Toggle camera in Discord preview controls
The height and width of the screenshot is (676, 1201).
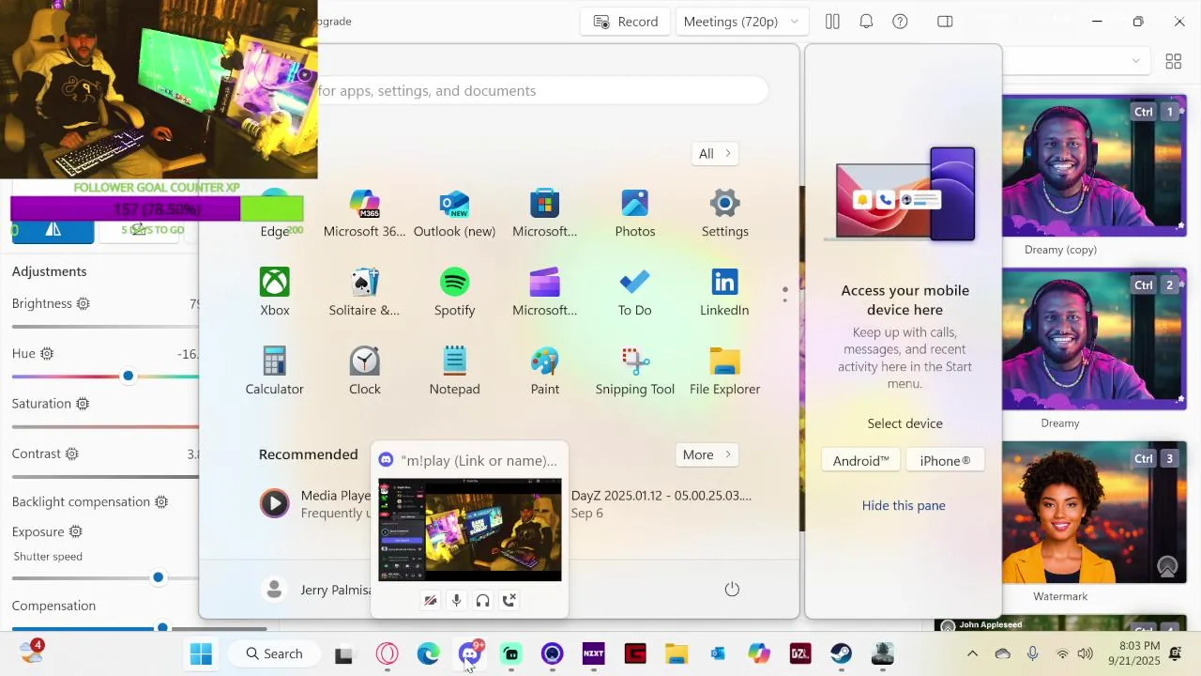point(430,600)
